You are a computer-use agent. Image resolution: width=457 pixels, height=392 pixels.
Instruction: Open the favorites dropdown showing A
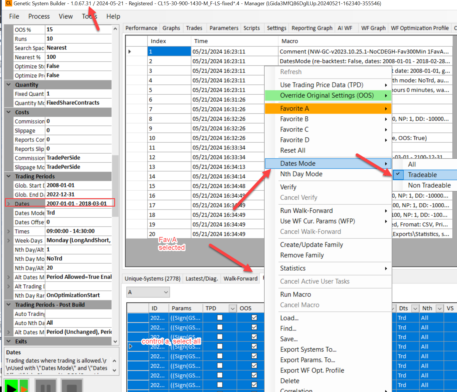(x=148, y=292)
